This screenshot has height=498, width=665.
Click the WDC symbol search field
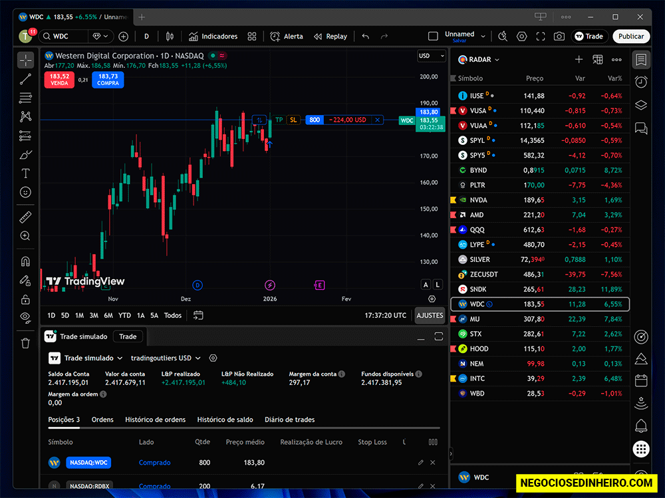click(64, 37)
